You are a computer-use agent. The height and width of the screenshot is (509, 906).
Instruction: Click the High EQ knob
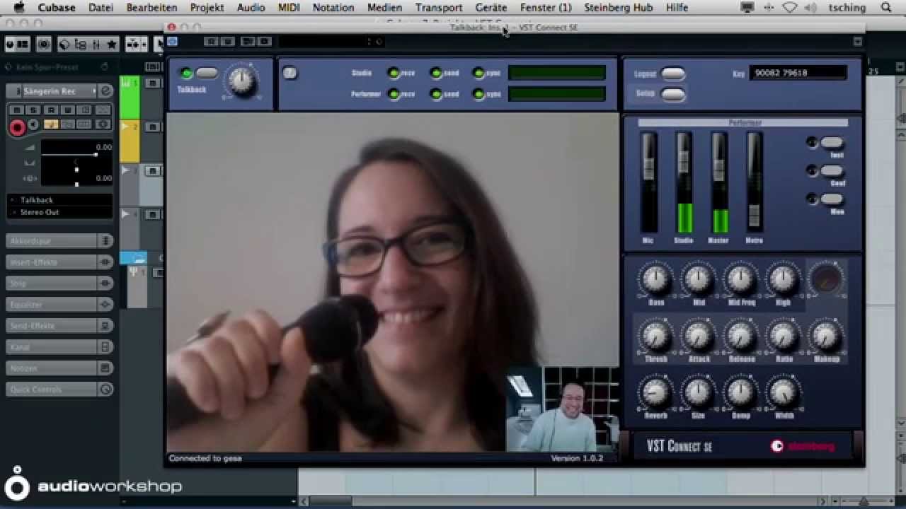pyautogui.click(x=783, y=279)
